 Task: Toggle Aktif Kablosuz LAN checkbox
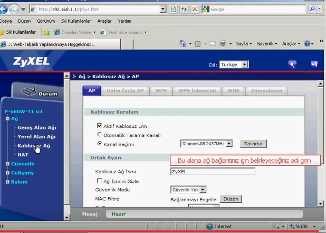coord(99,126)
